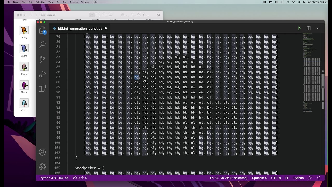The height and width of the screenshot is (187, 332).
Task: Select the Python 3.8.2 64-bit interpreter
Action: point(54,178)
